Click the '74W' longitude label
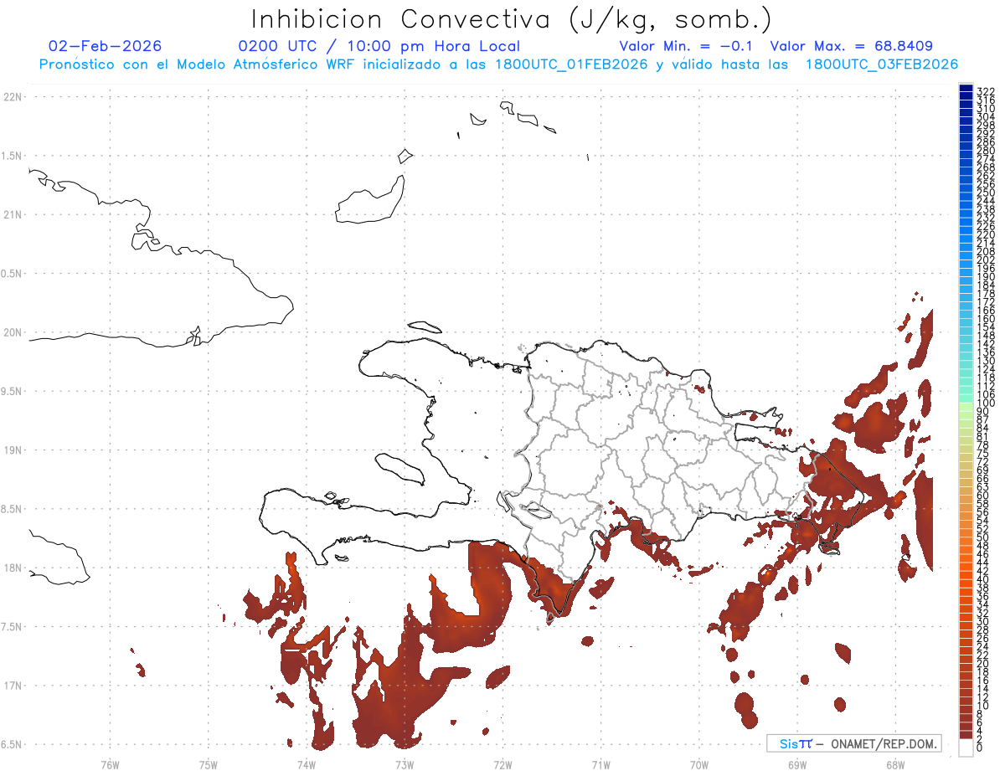This screenshot has height=776, width=1005. click(306, 764)
